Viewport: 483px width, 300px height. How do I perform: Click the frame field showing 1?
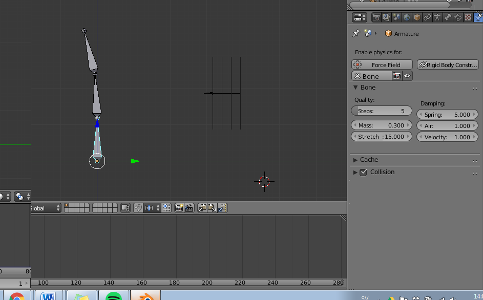[15, 283]
